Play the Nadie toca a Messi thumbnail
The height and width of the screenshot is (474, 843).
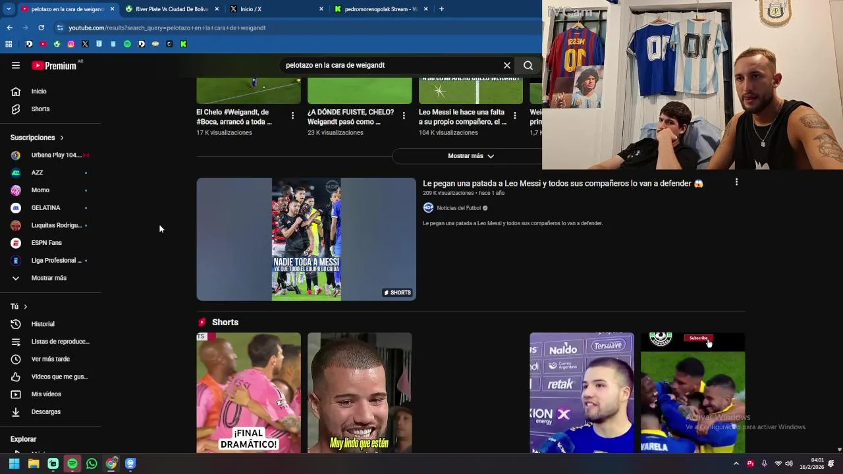point(306,239)
